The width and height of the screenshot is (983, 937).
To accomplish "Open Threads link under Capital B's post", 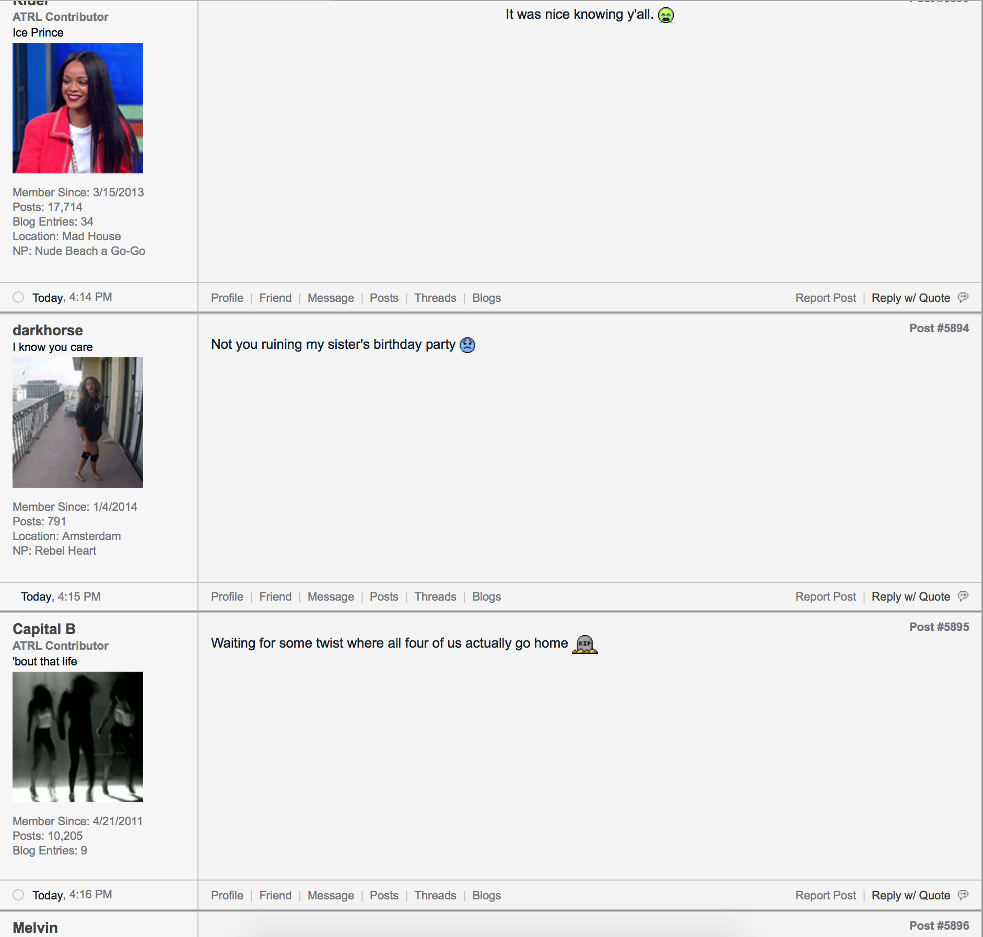I will pos(435,895).
